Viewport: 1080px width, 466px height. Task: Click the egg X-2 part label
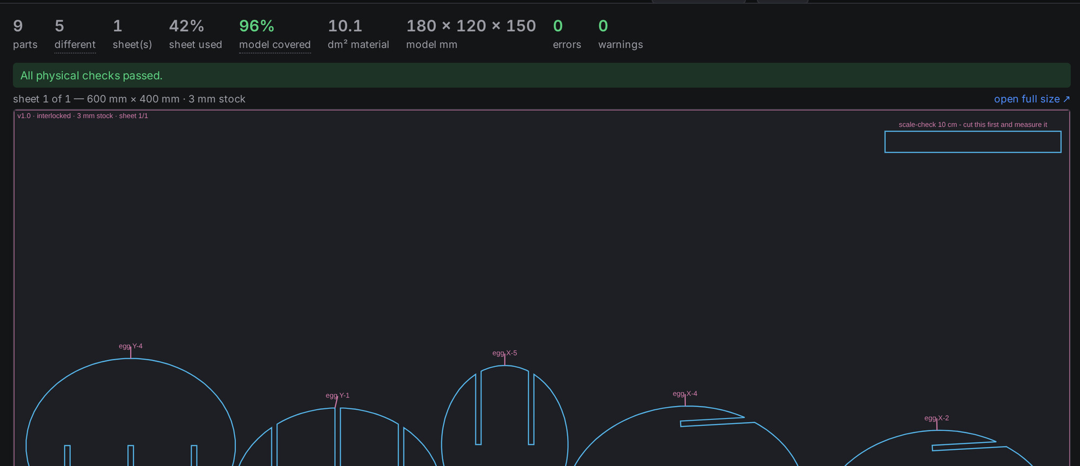936,418
